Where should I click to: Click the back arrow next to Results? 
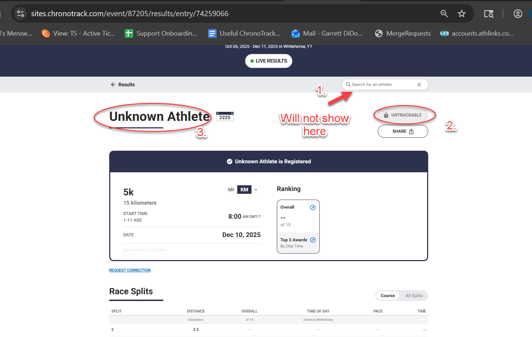[113, 85]
